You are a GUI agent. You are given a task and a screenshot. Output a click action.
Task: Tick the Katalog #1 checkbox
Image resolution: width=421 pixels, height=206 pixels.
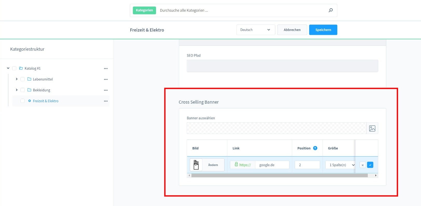point(14,68)
